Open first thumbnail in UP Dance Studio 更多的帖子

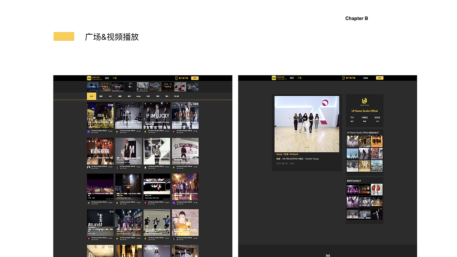click(352, 141)
